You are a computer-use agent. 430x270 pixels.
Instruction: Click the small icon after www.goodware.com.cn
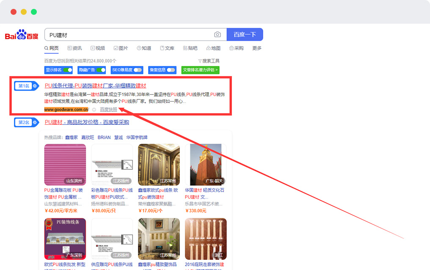tap(94, 110)
